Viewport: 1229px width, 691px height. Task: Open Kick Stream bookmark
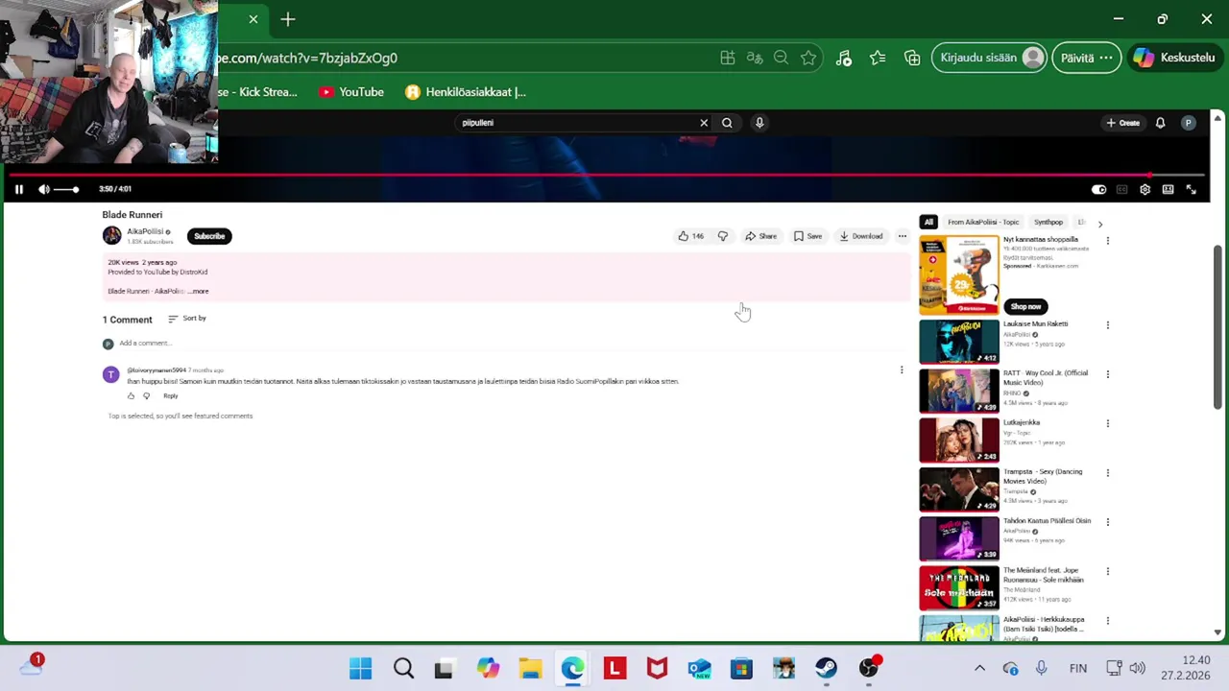[x=258, y=92]
